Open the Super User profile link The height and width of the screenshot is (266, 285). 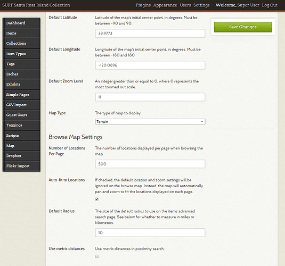pyautogui.click(x=248, y=5)
